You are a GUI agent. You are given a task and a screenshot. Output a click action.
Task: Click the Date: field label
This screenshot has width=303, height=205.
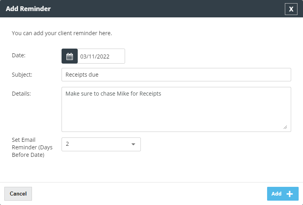[x=19, y=55]
